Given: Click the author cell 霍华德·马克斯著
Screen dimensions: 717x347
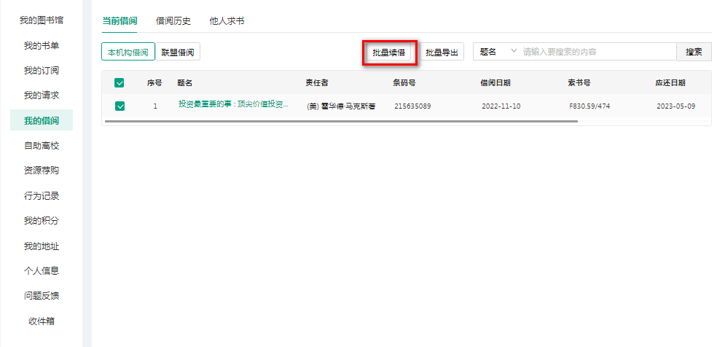Looking at the screenshot, I should [x=341, y=106].
